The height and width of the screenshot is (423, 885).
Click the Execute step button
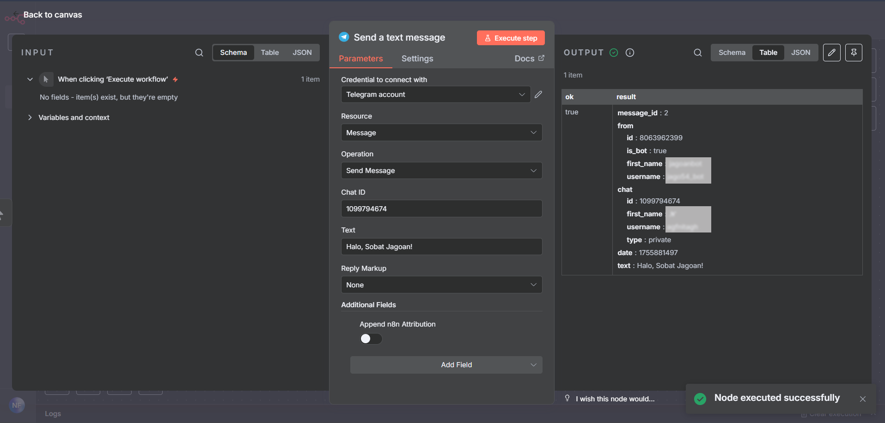coord(511,38)
